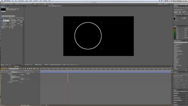Viewport: 188px width, 106px height.
Task: Expand the Ellipse Path 1 property group
Action: tap(10, 76)
